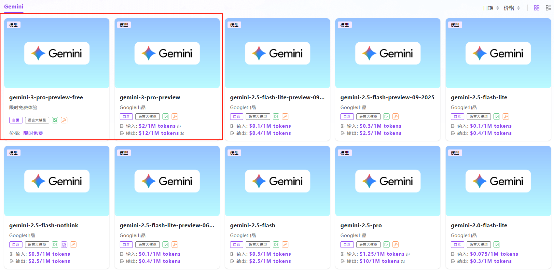Open gemini-3-pro-preview-free model title
This screenshot has width=554, height=270.
pyautogui.click(x=46, y=97)
